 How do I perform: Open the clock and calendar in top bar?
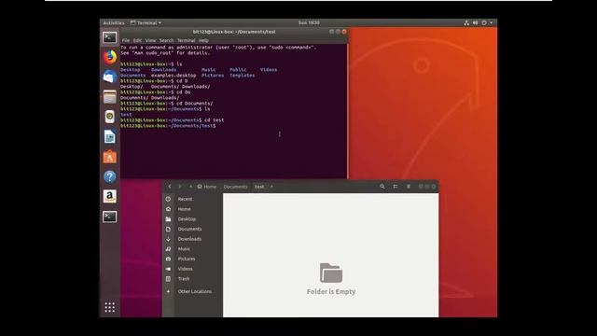pyautogui.click(x=309, y=22)
